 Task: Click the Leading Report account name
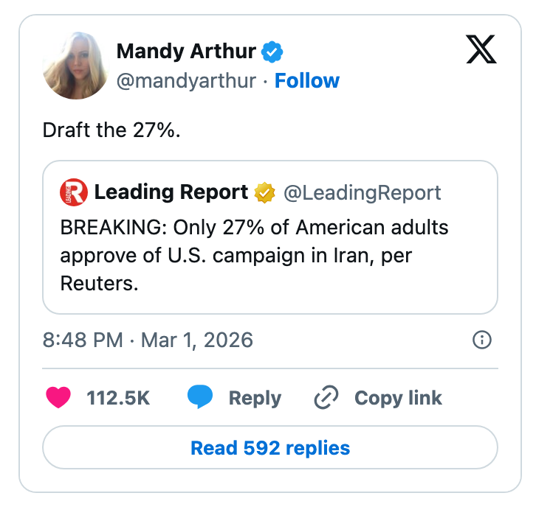[171, 192]
